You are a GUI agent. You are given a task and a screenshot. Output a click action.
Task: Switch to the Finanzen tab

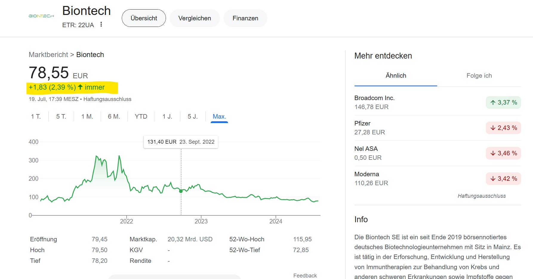[245, 18]
